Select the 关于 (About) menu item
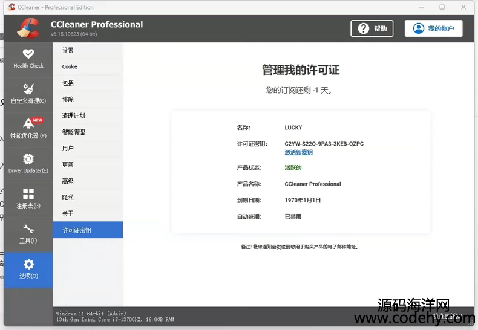The image size is (478, 330). point(88,213)
